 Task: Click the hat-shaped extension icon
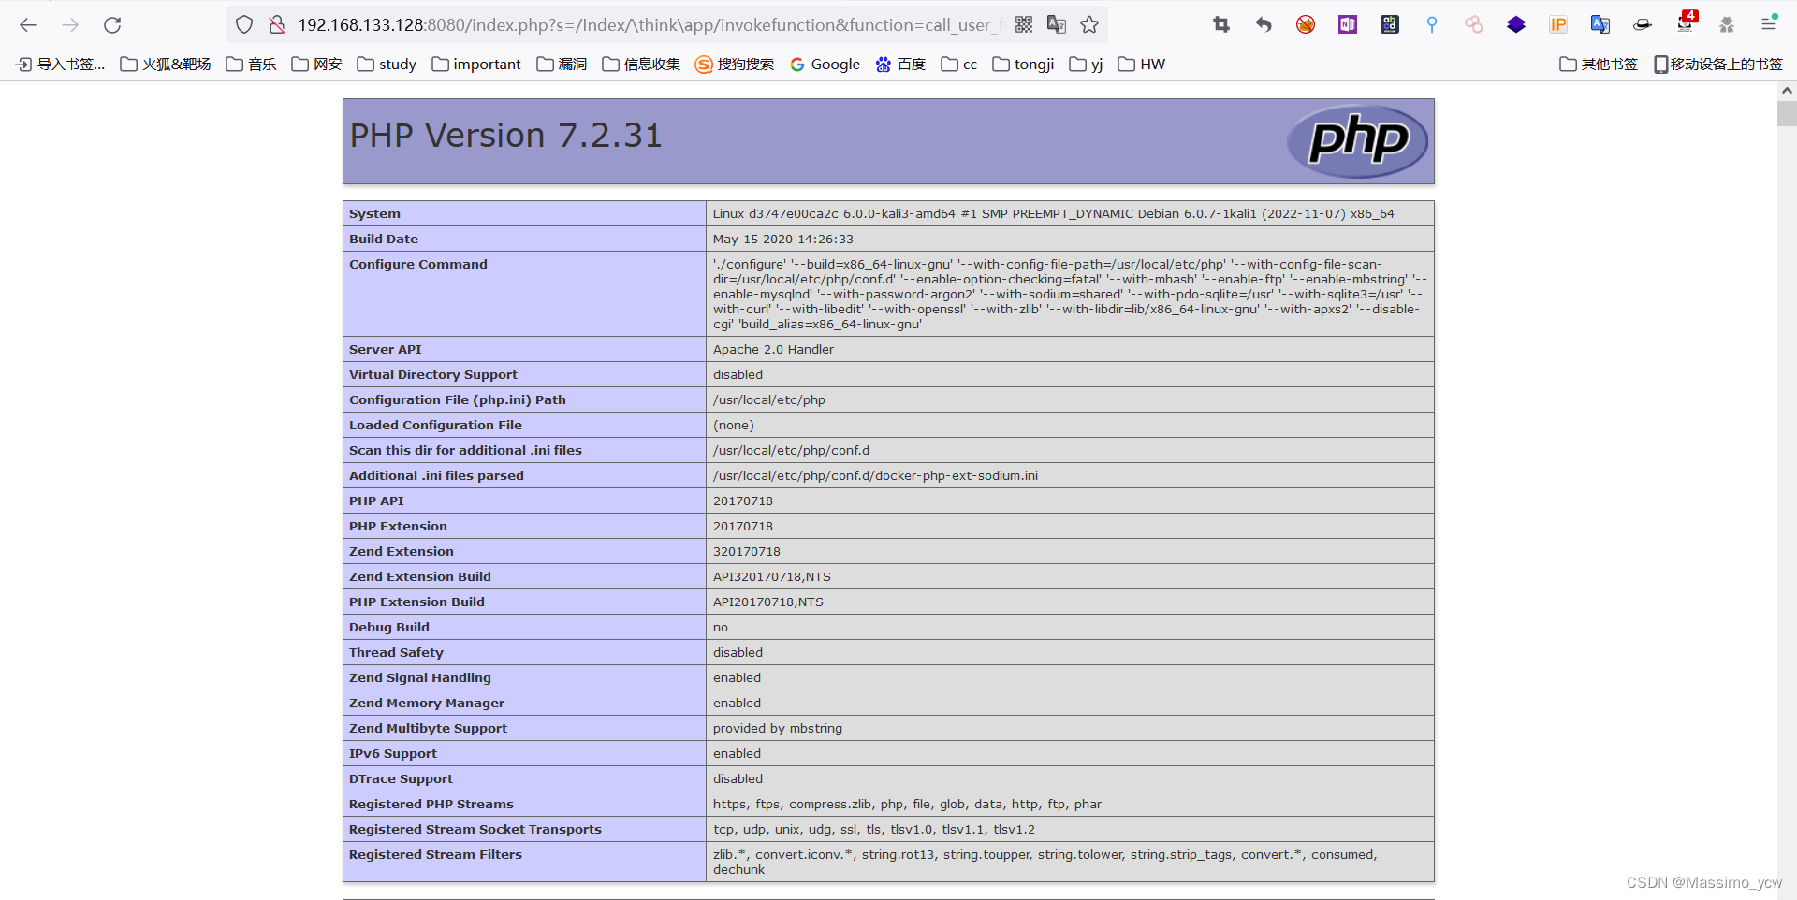coord(1643,25)
